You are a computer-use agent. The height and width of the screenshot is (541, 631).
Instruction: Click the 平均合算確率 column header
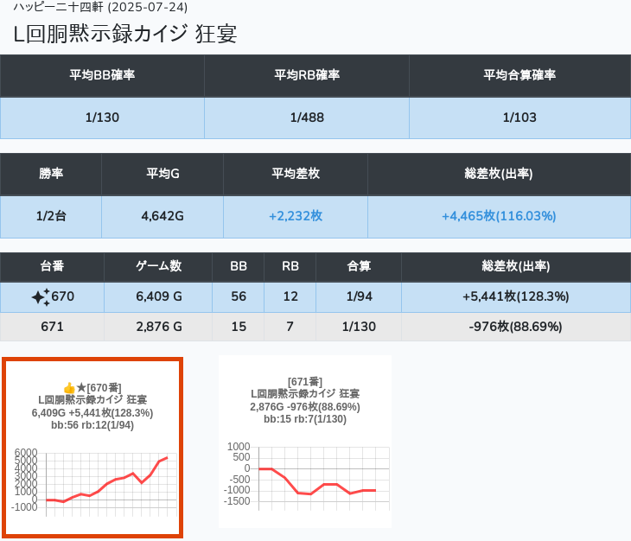click(x=519, y=75)
